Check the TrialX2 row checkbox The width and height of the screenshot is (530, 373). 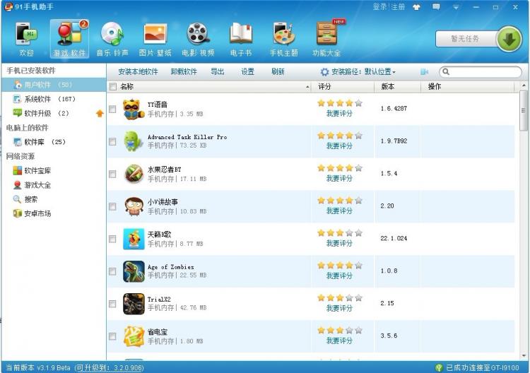(x=112, y=304)
